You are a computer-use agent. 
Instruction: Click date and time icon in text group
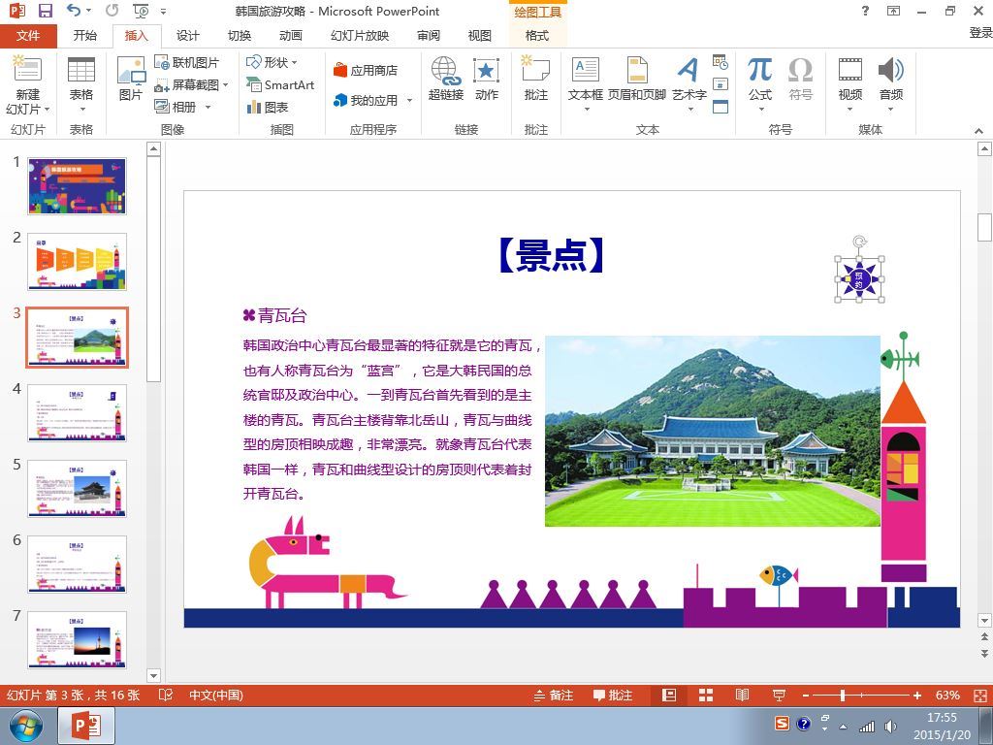[721, 62]
